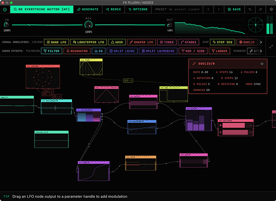Select the external_in node
Screen dimensions: 276x201
[51, 139]
